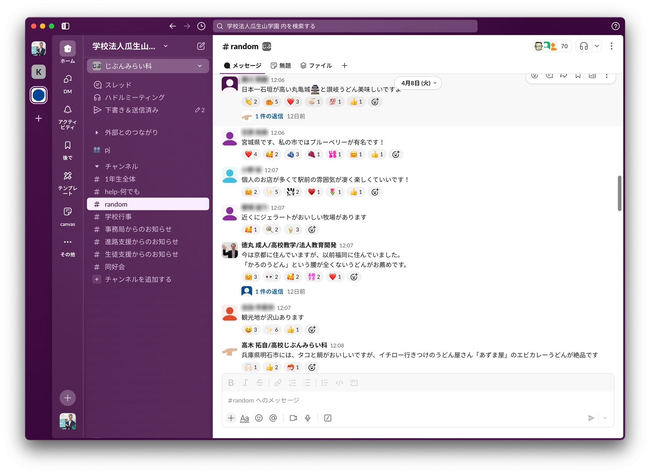Click the search 学校法人瓜生山学園 field
This screenshot has width=650, height=473.
pos(345,26)
